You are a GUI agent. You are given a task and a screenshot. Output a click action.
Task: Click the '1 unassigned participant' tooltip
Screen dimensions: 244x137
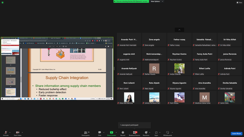click(x=135, y=125)
